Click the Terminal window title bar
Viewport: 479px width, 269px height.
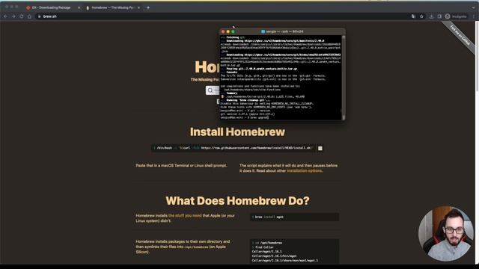coord(283,31)
